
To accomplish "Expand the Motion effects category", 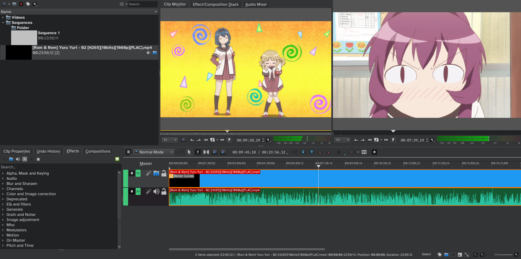I will pos(3,235).
